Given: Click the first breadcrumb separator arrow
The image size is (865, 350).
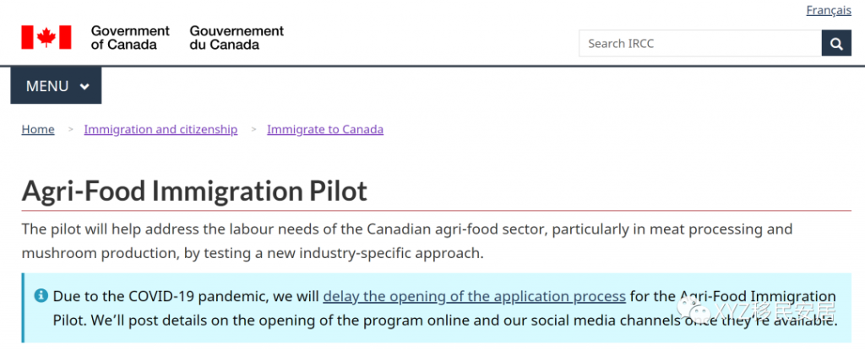Looking at the screenshot, I should pyautogui.click(x=70, y=130).
